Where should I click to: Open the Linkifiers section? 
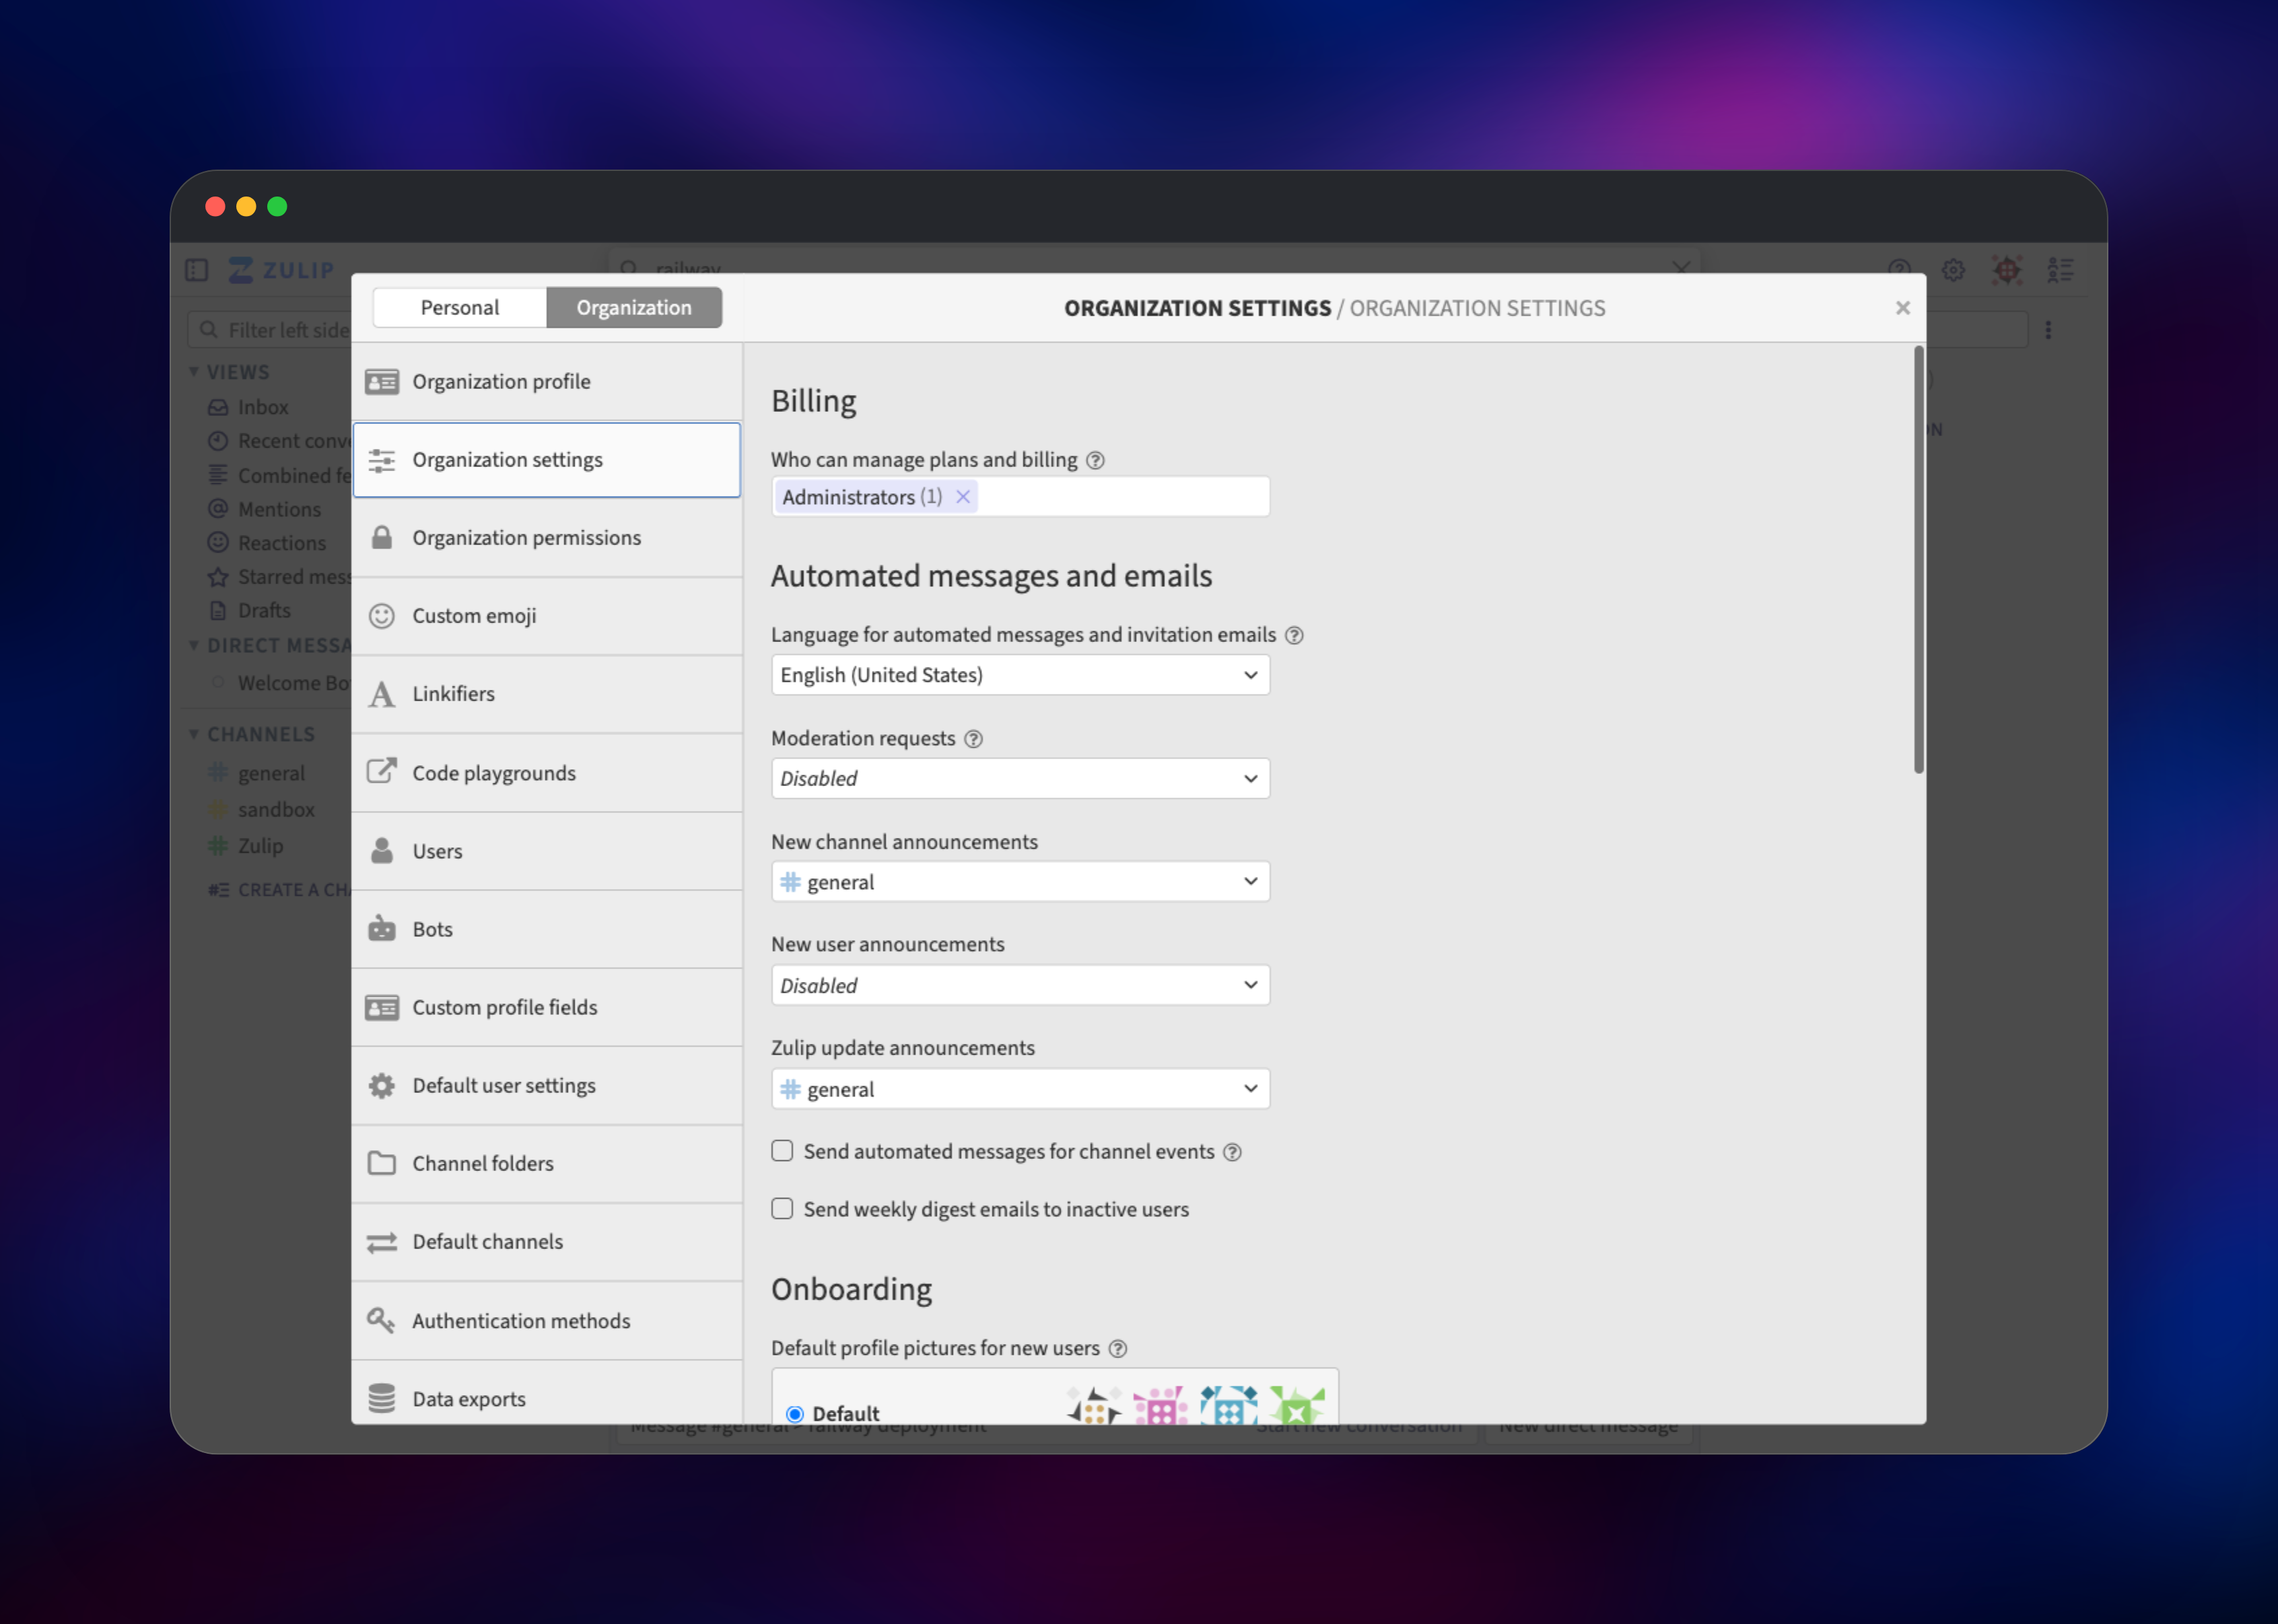(547, 693)
